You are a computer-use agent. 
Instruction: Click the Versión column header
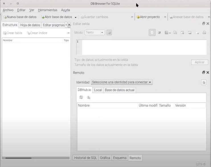pyautogui.click(x=190, y=105)
